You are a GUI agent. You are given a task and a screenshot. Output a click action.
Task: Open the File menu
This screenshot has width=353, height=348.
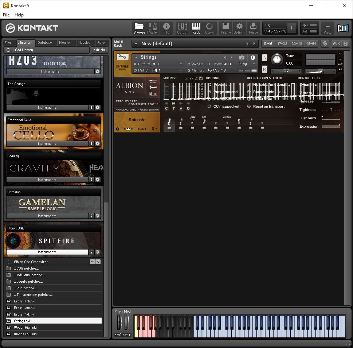tap(6, 15)
